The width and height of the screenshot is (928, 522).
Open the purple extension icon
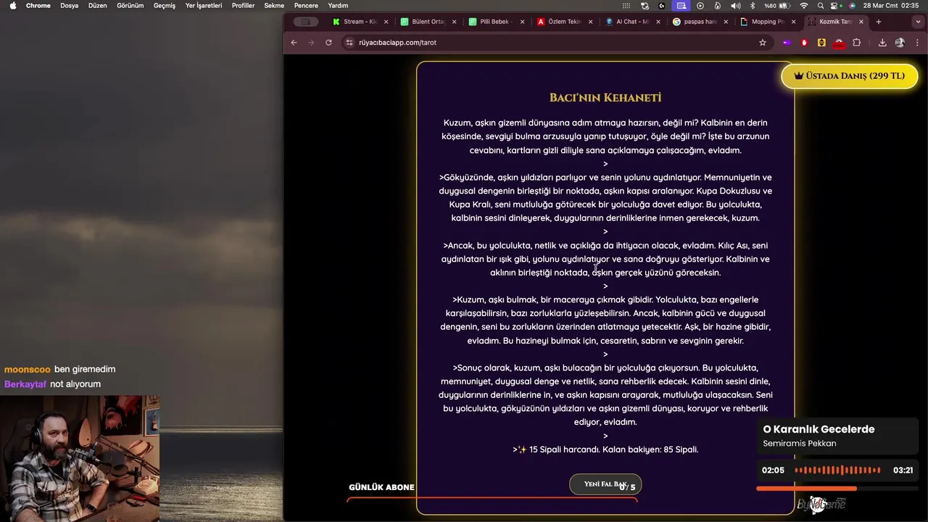point(787,43)
